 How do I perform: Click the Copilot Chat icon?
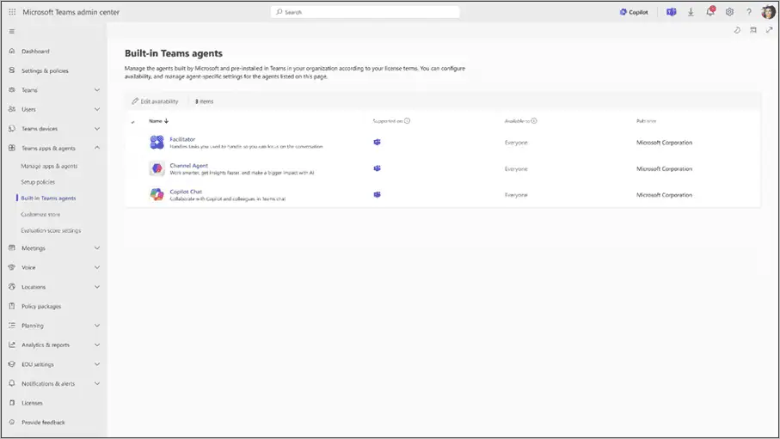(x=157, y=194)
